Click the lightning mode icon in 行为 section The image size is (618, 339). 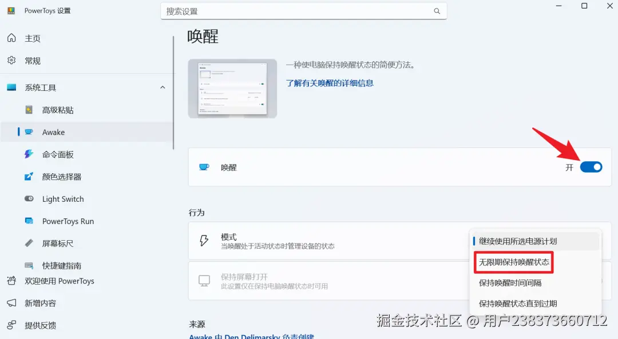coord(204,241)
